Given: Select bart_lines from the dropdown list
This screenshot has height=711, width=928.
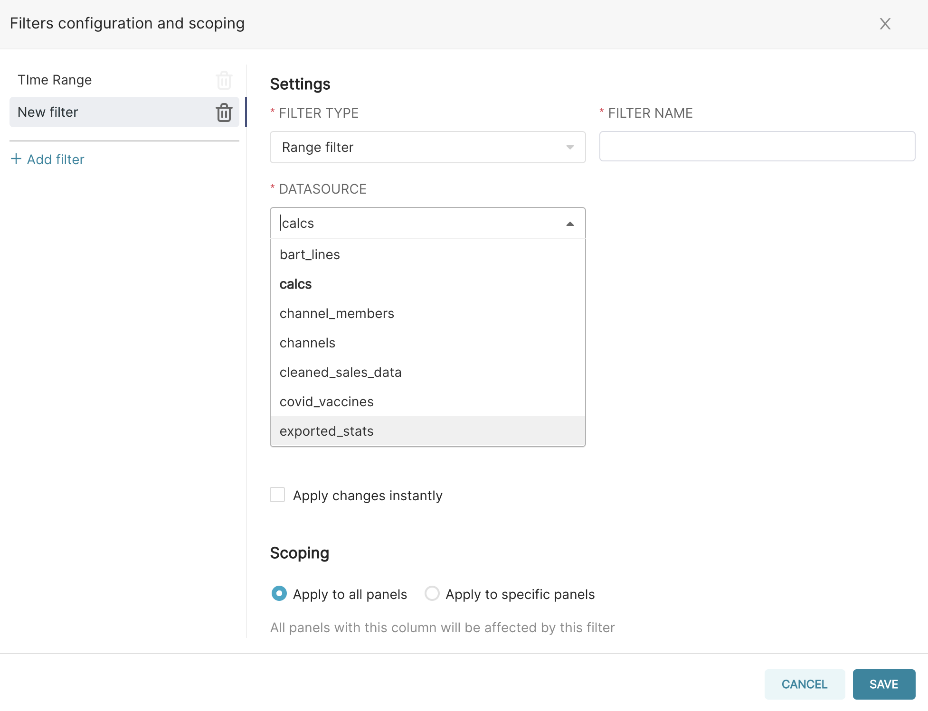Looking at the screenshot, I should click(309, 254).
